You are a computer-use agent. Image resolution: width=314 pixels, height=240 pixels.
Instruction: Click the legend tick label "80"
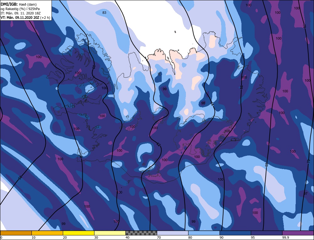click(190, 237)
